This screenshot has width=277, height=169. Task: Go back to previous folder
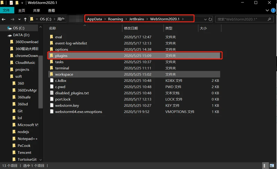3,19
